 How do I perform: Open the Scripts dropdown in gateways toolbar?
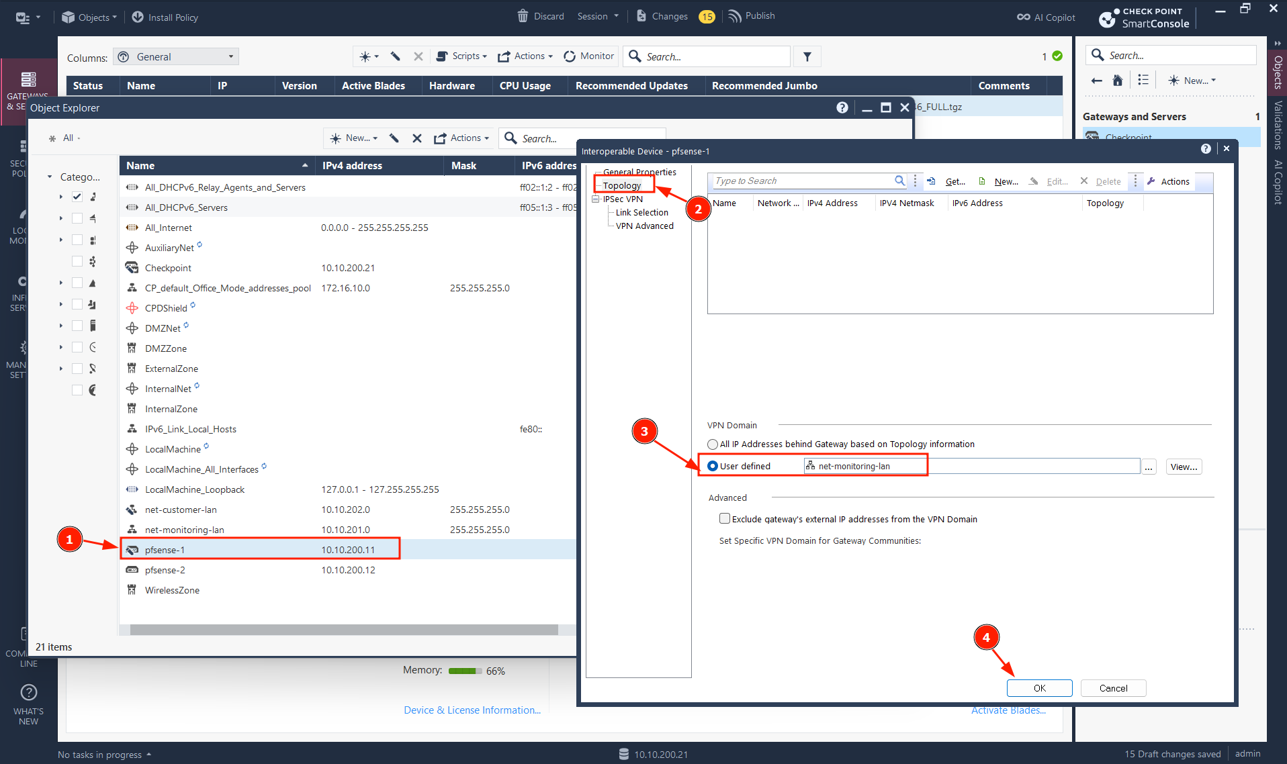click(462, 56)
